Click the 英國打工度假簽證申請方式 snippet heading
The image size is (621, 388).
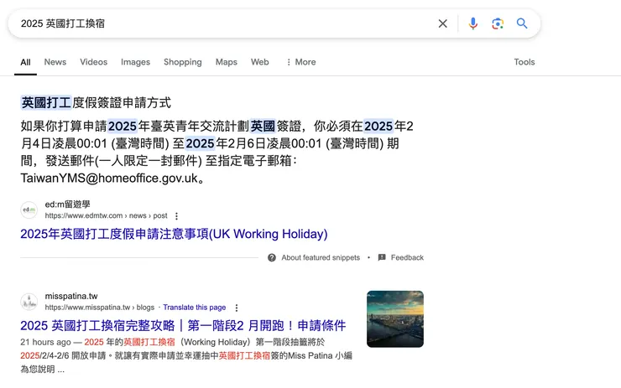pyautogui.click(x=96, y=103)
